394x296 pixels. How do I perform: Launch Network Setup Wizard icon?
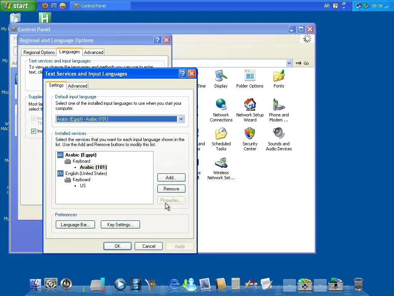[x=250, y=110]
